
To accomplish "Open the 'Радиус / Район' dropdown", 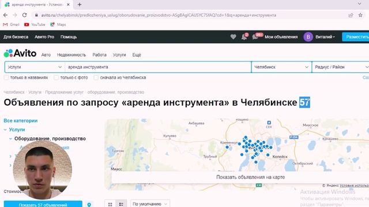I will tap(341, 67).
